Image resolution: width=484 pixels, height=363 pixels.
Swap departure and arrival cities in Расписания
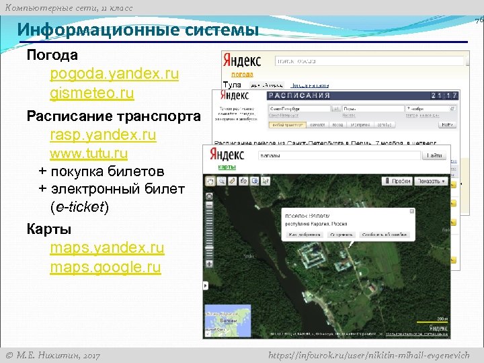click(336, 109)
